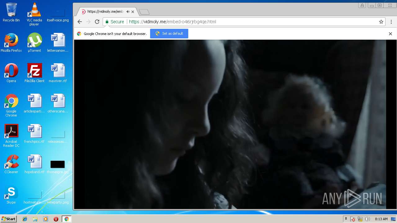
Task: Mute the tab via speaker icon
Action: pos(128,12)
